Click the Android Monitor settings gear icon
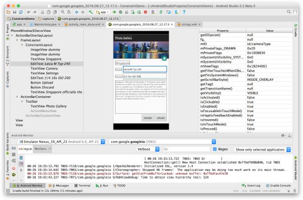303x200 pixels. [x=283, y=136]
